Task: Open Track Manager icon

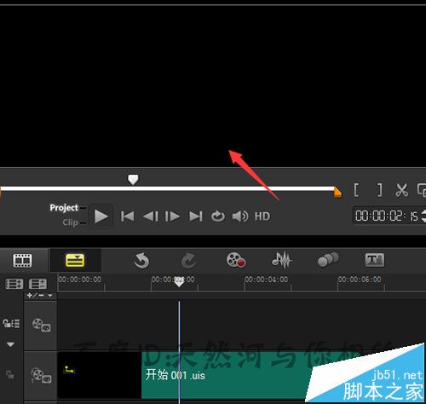Action: [x=37, y=284]
